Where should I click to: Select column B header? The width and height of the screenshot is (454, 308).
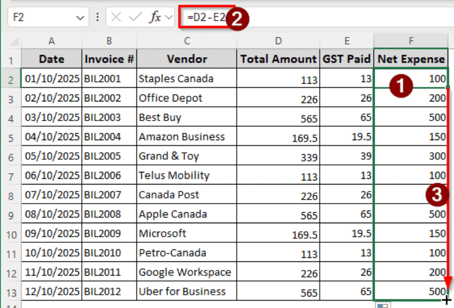point(109,41)
